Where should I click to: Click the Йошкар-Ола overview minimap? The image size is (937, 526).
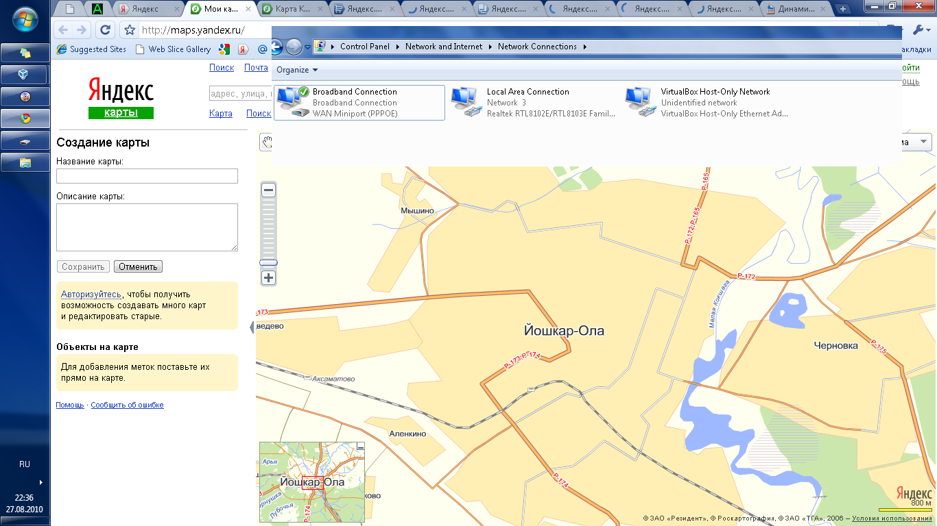312,482
